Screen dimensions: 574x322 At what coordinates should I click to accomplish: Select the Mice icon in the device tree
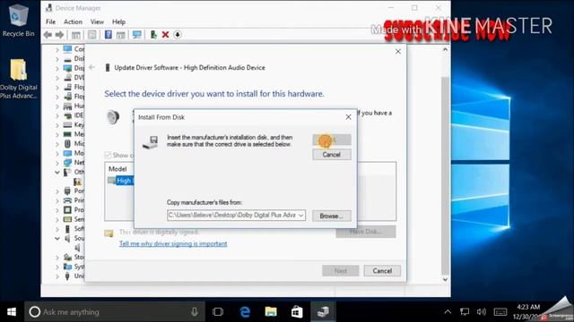click(68, 144)
